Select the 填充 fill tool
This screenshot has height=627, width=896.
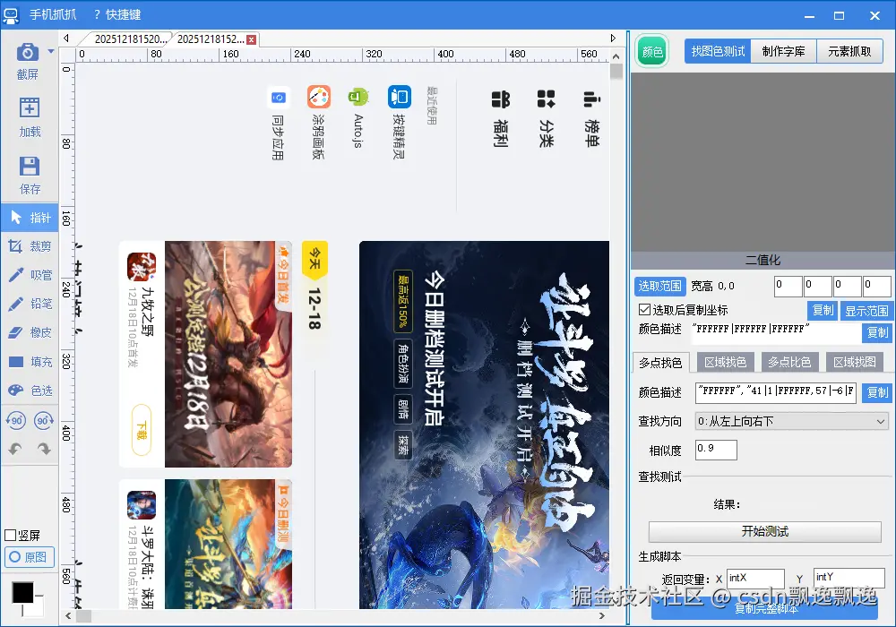30,362
